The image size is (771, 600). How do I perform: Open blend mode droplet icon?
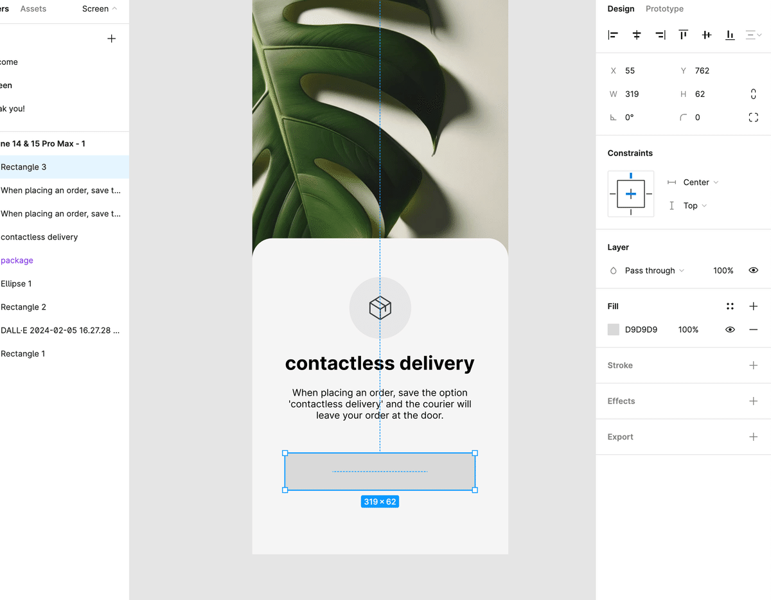(x=613, y=270)
